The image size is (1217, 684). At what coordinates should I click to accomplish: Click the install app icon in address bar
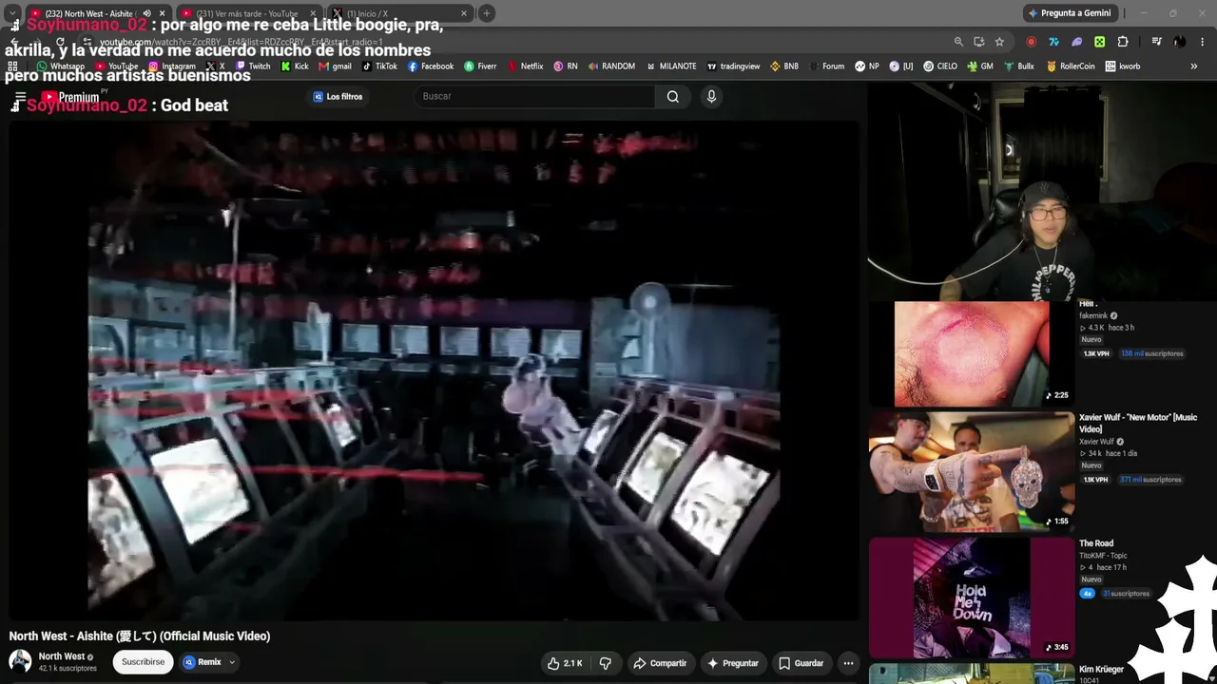click(979, 42)
